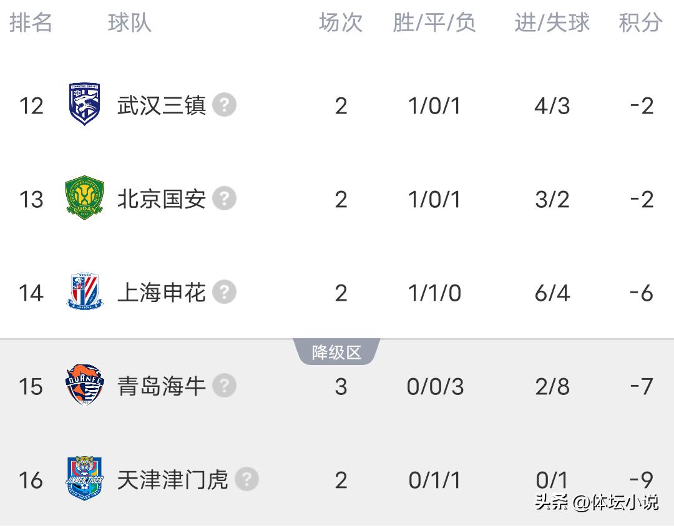Viewport: 674px width, 526px height.
Task: Open the 武汉三镇 team name link
Action: 162,105
